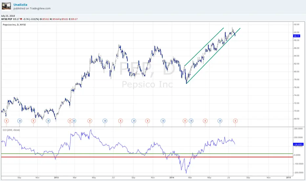The image size is (306, 181).
Task: Click the 'published on TradingView.com' text
Action: point(32,9)
